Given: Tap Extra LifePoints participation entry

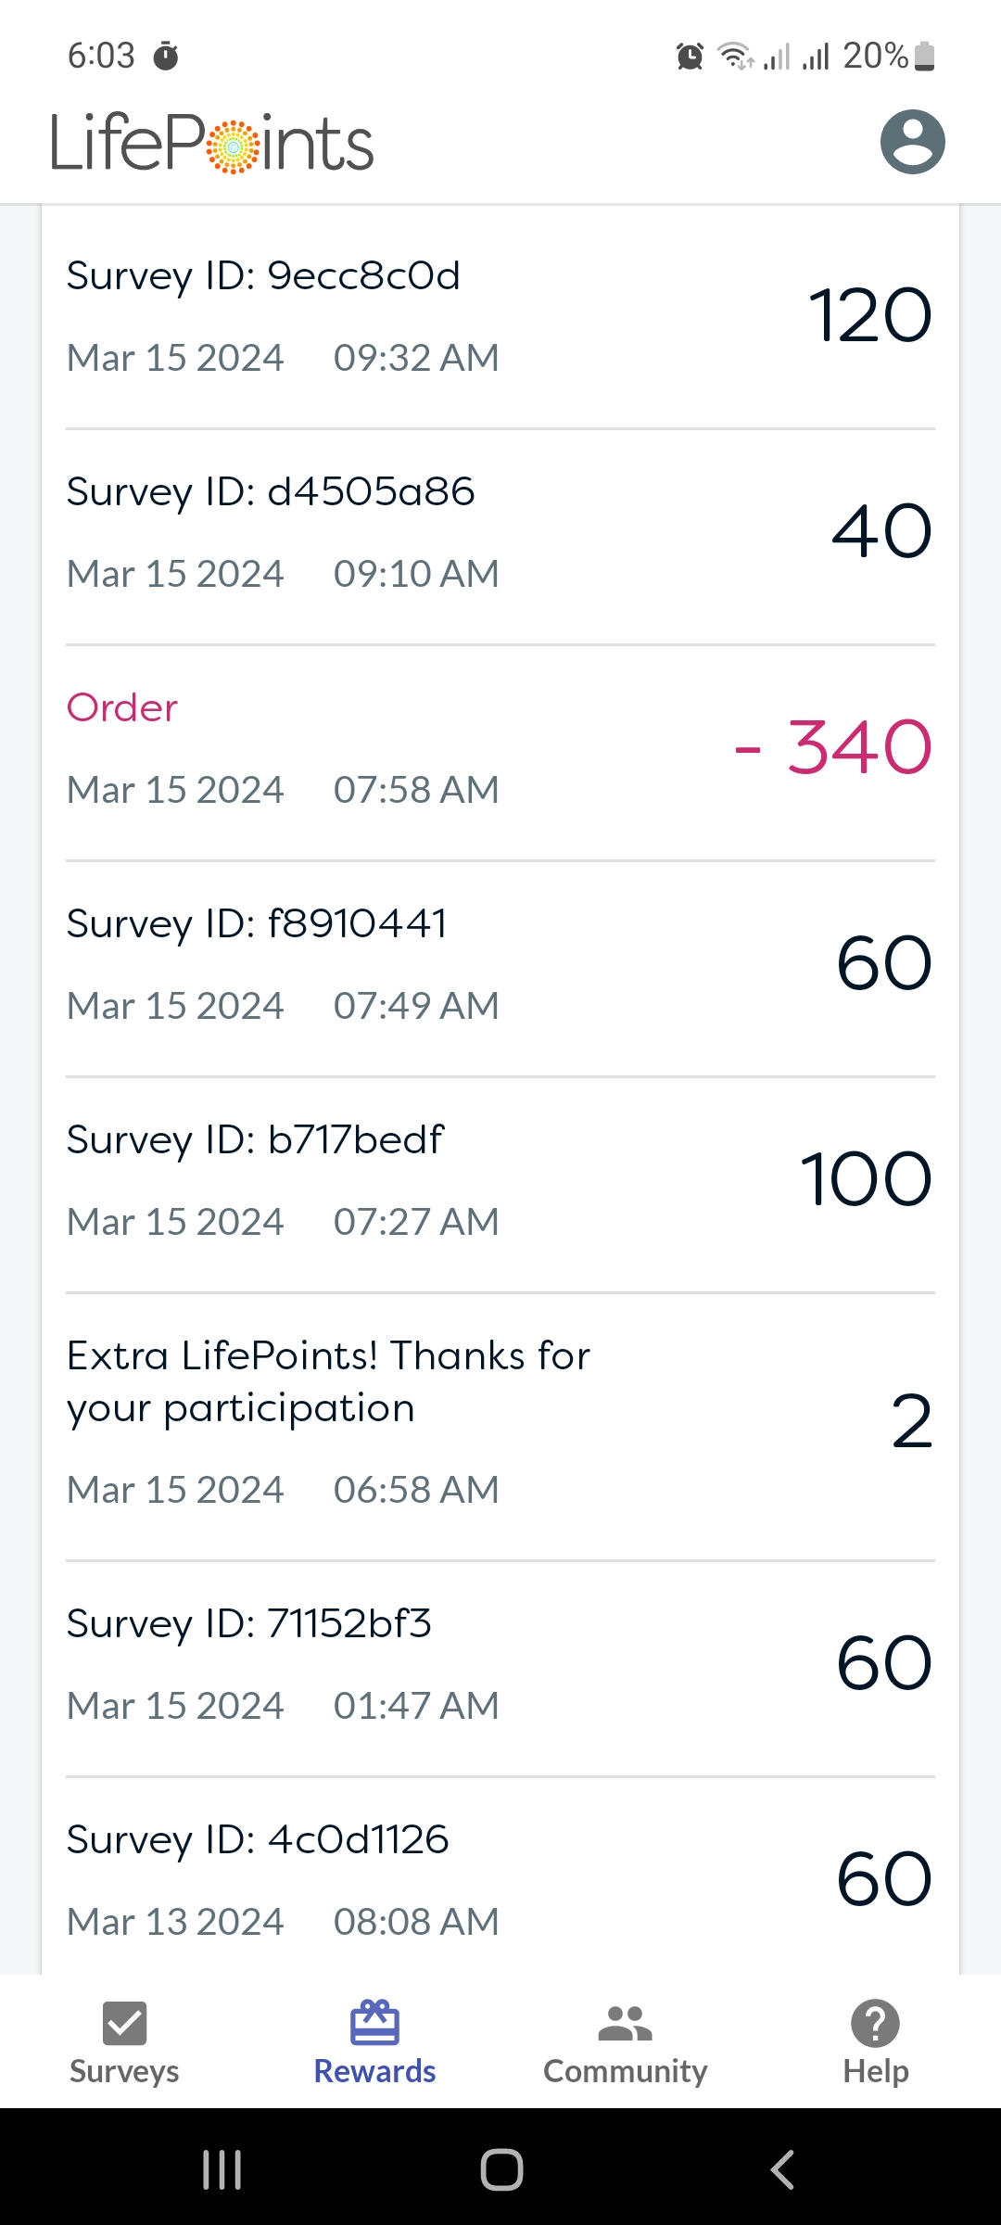Looking at the screenshot, I should click(x=500, y=1427).
